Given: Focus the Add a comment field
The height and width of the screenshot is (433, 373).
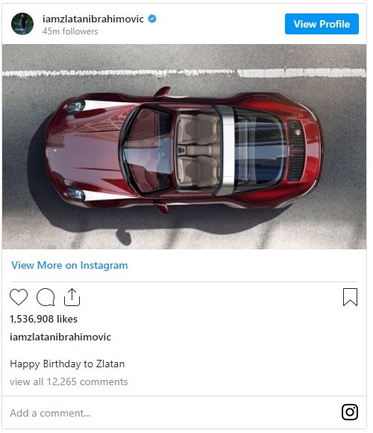Looking at the screenshot, I should click(171, 413).
